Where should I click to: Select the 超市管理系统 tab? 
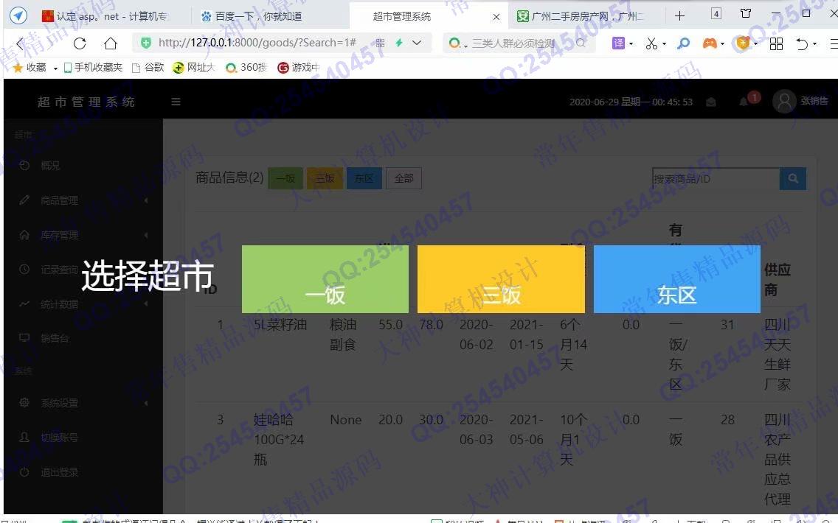pyautogui.click(x=402, y=16)
